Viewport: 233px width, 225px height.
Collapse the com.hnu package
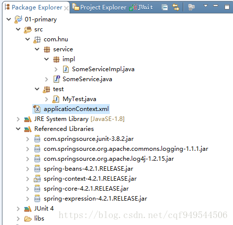tap(27, 39)
